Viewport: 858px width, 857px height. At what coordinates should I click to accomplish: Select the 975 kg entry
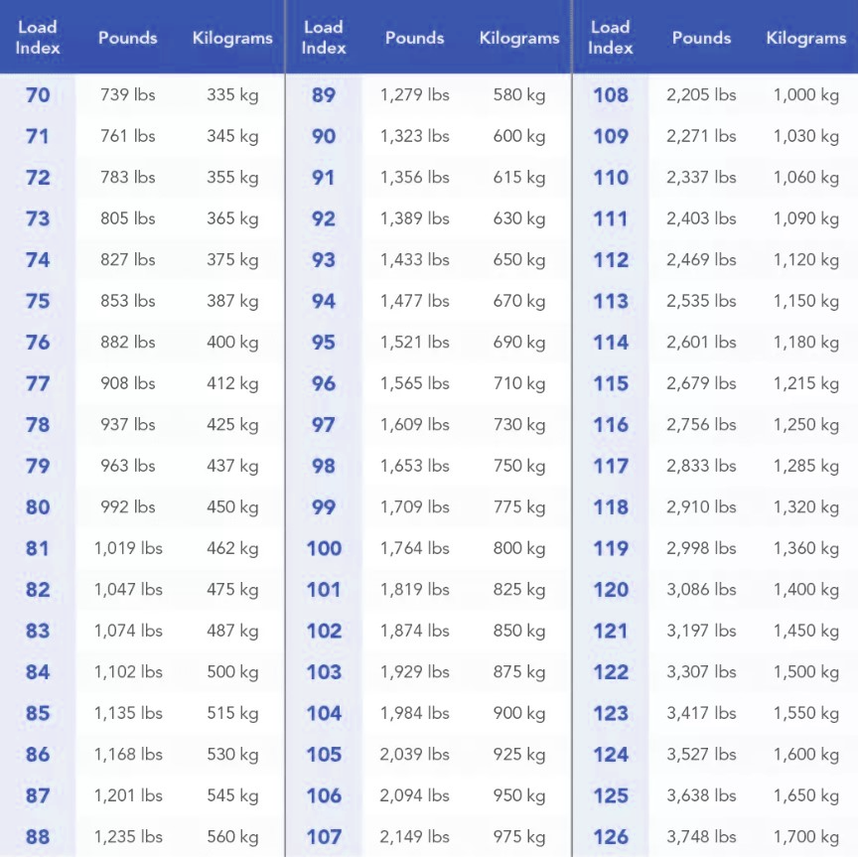click(x=519, y=837)
